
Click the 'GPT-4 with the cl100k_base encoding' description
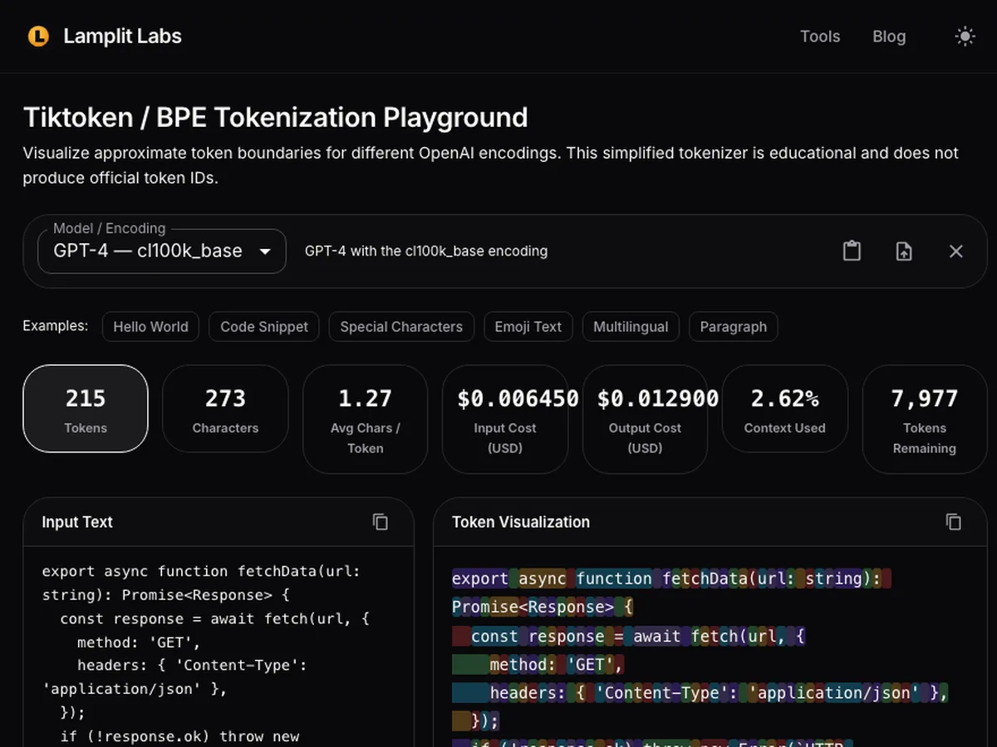click(x=426, y=251)
